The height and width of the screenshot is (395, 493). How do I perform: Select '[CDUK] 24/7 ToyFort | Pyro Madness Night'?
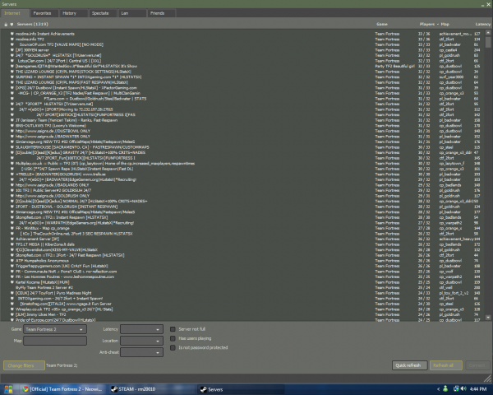tap(245, 293)
